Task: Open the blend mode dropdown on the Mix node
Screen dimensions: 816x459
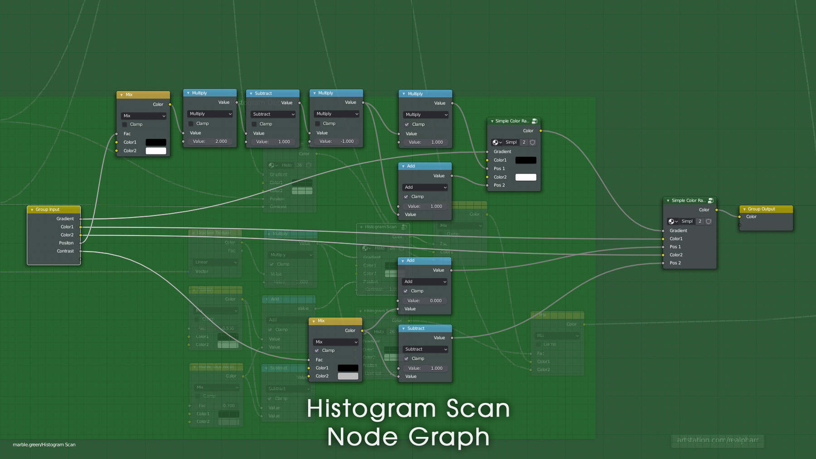Action: coord(143,116)
